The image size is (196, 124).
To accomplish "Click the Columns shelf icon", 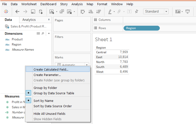I will click(x=96, y=20).
